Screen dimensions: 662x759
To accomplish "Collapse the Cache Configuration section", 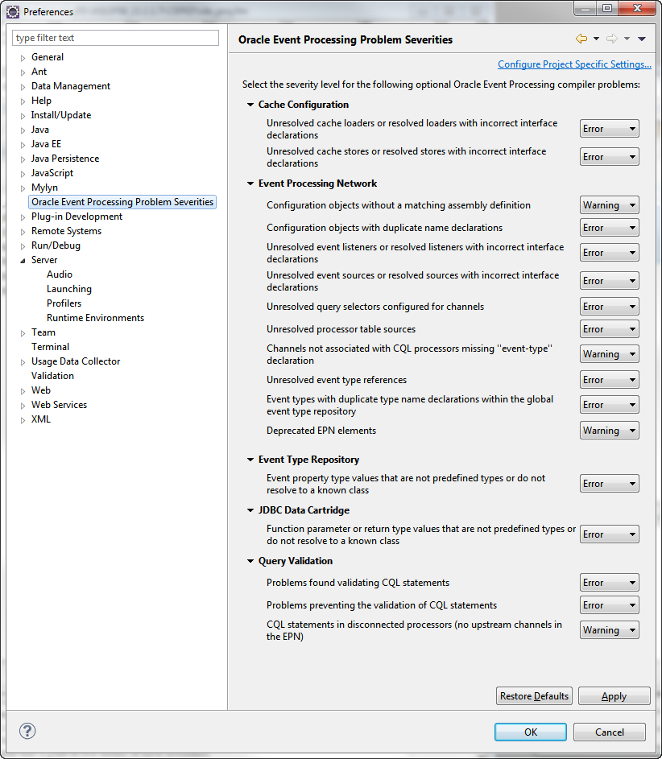I will [x=250, y=105].
